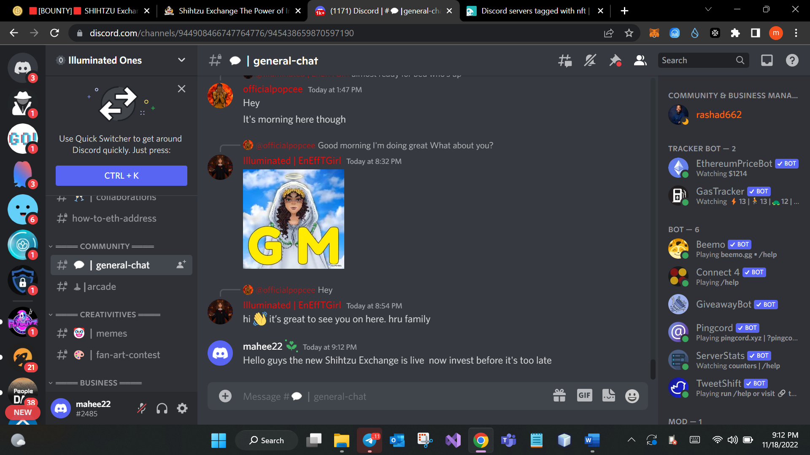The width and height of the screenshot is (810, 455).
Task: Click the CTRL + K button
Action: click(121, 176)
